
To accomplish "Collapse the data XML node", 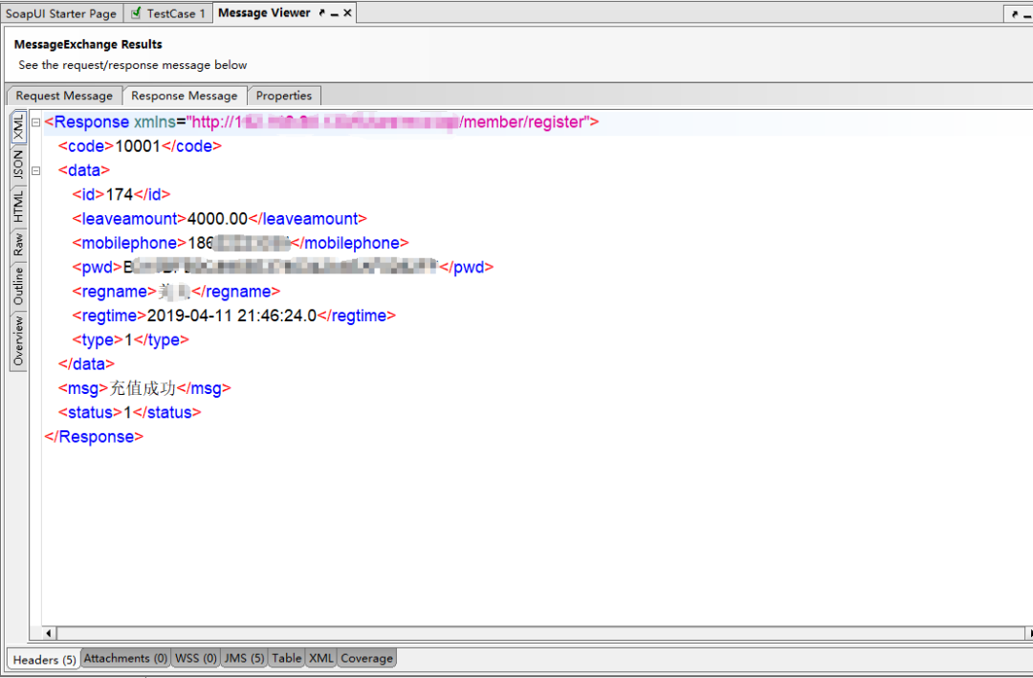I will click(x=36, y=170).
